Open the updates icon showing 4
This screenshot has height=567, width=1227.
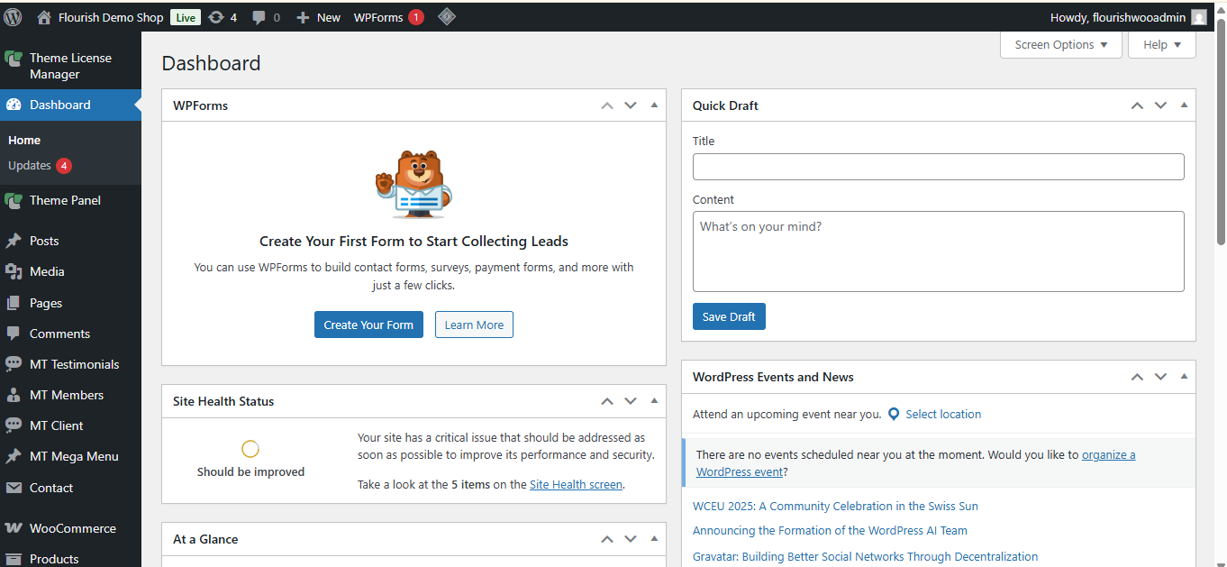(x=216, y=17)
